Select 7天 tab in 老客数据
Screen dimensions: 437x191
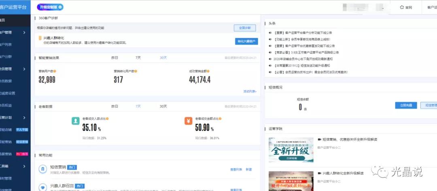tap(138, 106)
